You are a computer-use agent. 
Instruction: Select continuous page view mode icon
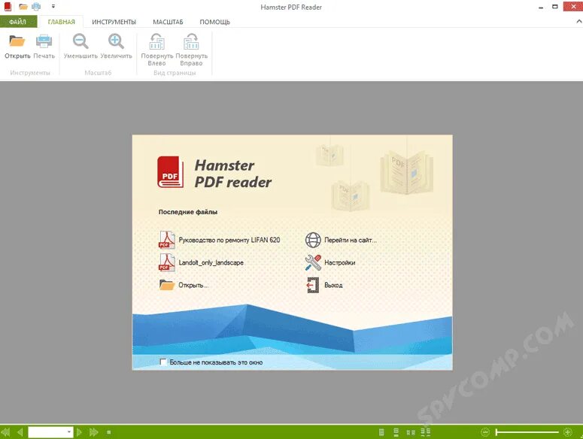coord(396,432)
